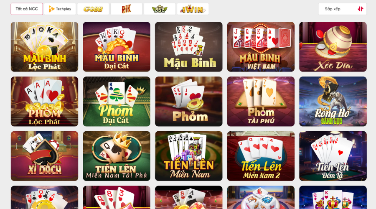Open Phỏm Đại Cát game tile
Image resolution: width=376 pixels, height=209 pixels.
click(x=117, y=102)
